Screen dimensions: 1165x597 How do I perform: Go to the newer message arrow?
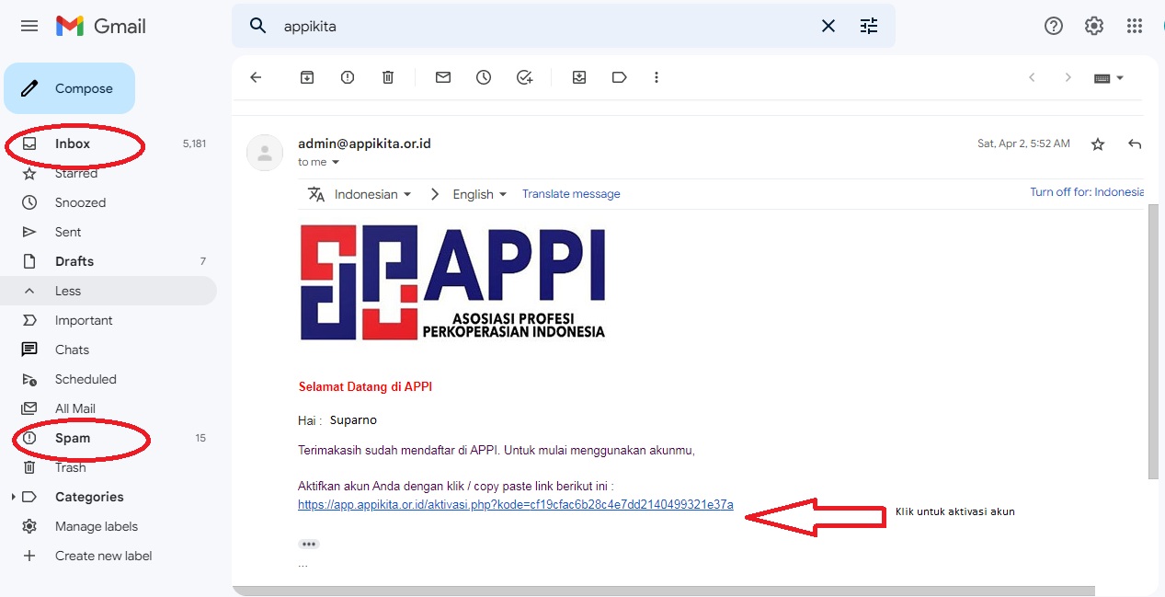click(x=1032, y=77)
